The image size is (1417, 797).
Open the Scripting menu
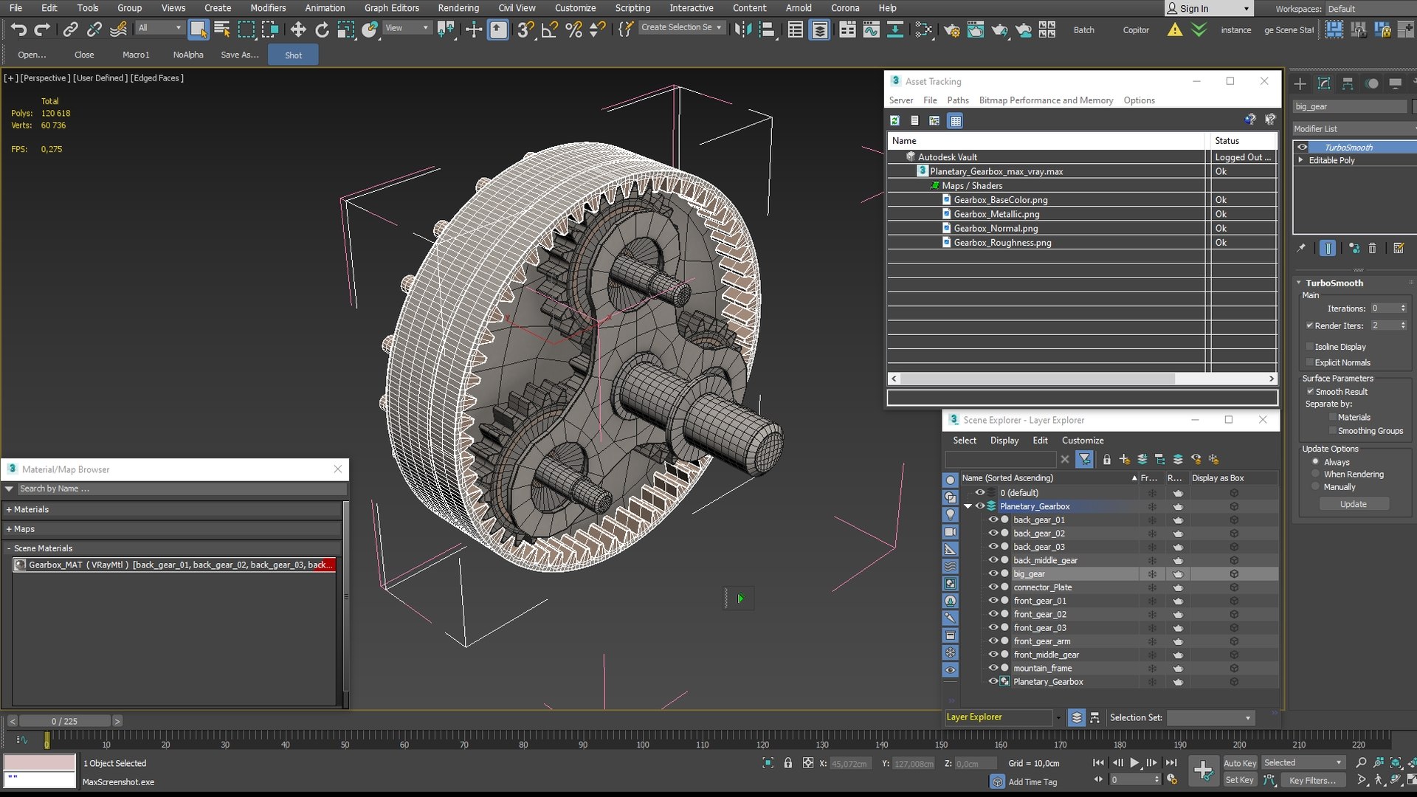tap(632, 8)
